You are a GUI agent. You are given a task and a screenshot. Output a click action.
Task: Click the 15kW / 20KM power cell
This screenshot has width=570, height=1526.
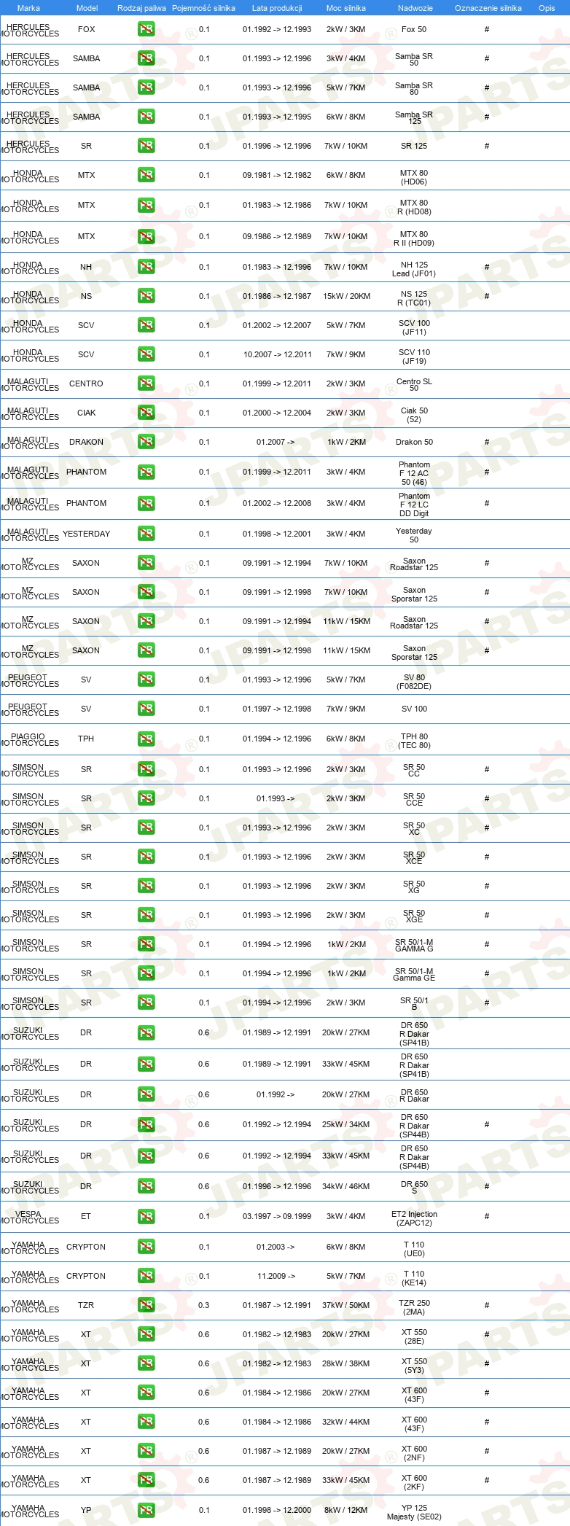click(x=346, y=296)
